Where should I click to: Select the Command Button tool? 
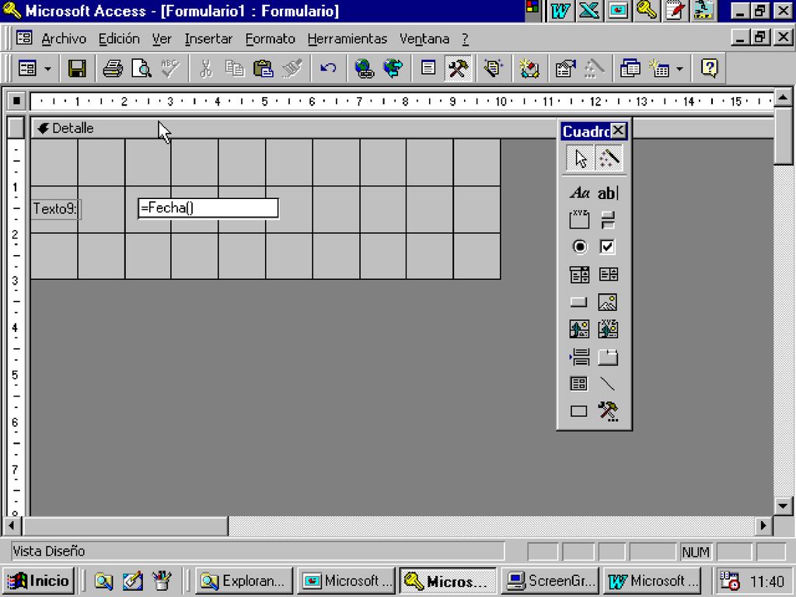click(x=580, y=302)
